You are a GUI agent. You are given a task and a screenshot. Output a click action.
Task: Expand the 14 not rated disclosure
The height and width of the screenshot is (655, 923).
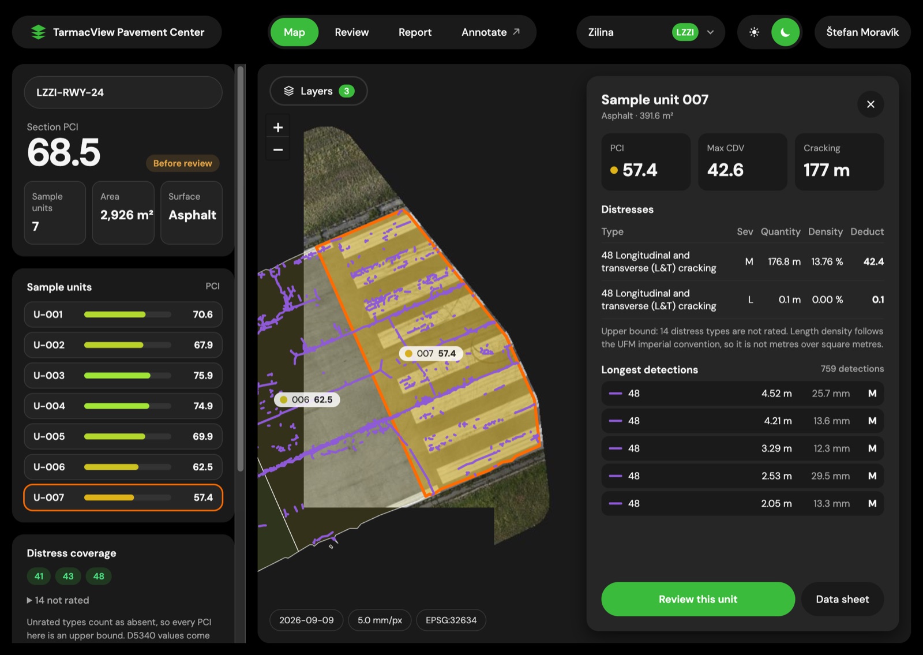(x=58, y=600)
